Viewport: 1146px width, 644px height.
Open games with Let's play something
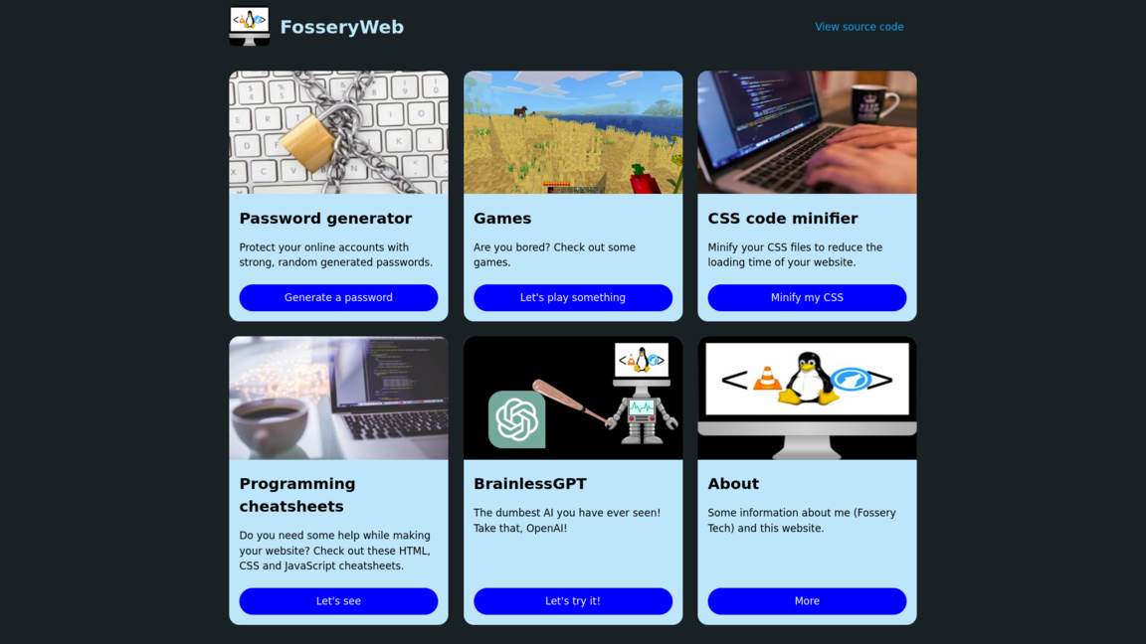pyautogui.click(x=573, y=298)
